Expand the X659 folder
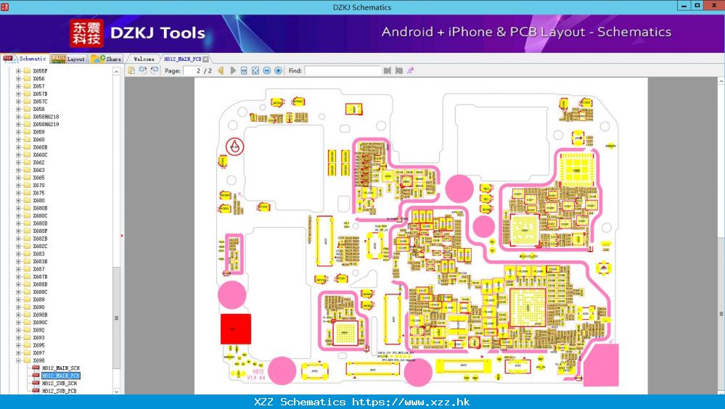The width and height of the screenshot is (725, 409). (x=18, y=132)
